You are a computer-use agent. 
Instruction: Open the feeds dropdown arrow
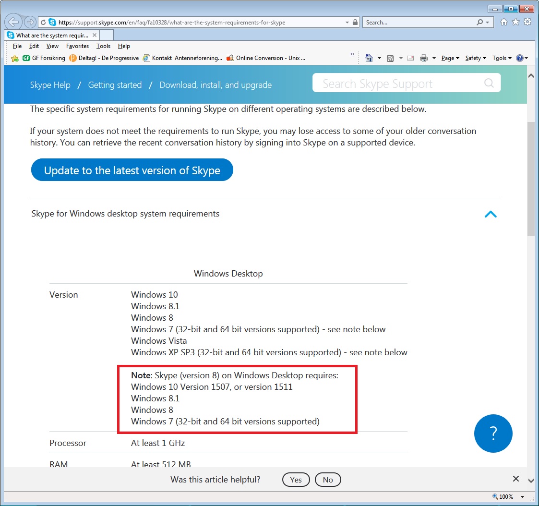[400, 58]
